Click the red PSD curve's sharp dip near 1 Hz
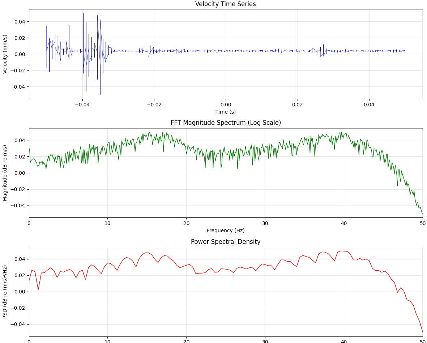Image resolution: width=427 pixels, height=343 pixels. (38, 289)
